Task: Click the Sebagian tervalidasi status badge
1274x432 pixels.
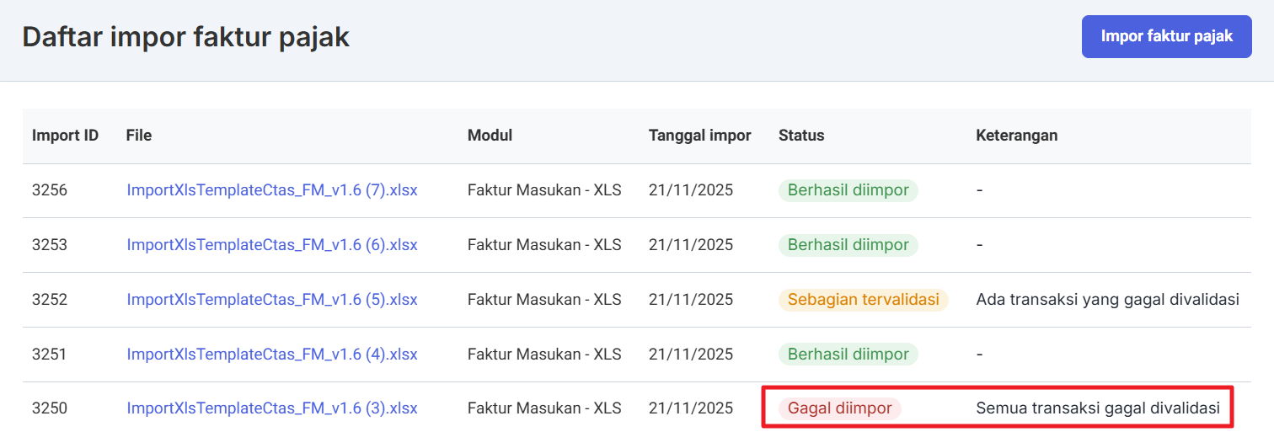Action: click(863, 300)
